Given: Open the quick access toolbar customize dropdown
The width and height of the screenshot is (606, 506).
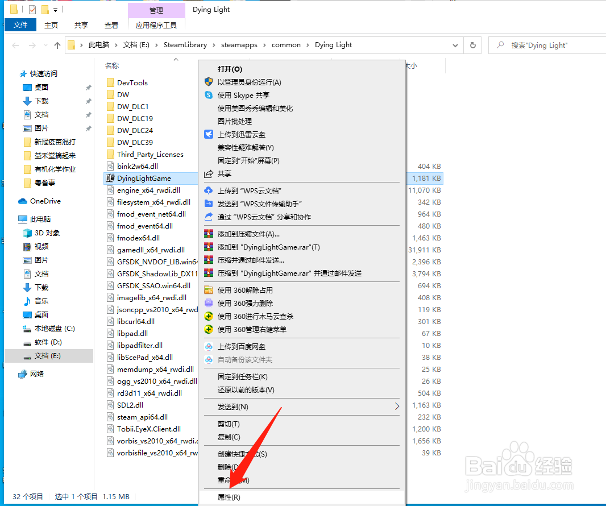Looking at the screenshot, I should pos(55,10).
